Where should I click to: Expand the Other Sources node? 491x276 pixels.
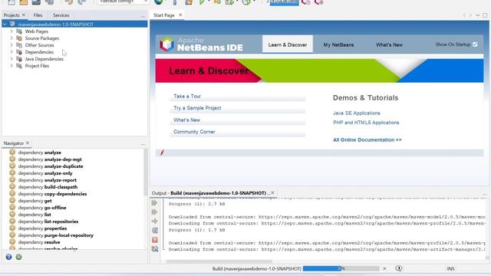click(x=12, y=45)
